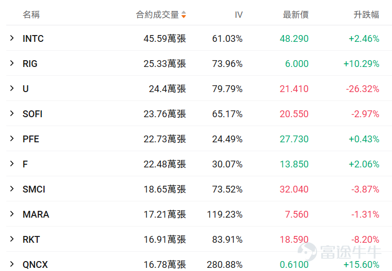
Task: Expand the MARA row chevron
Action: click(x=12, y=214)
